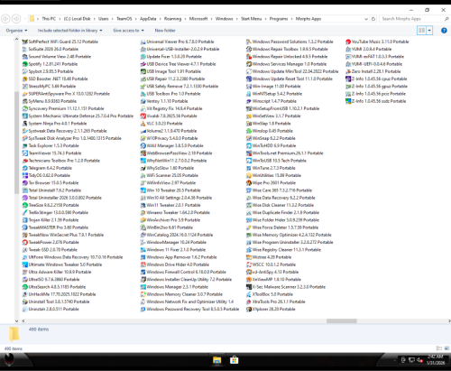Select the Spotify Portable shortcut icon

pyautogui.click(x=25, y=64)
